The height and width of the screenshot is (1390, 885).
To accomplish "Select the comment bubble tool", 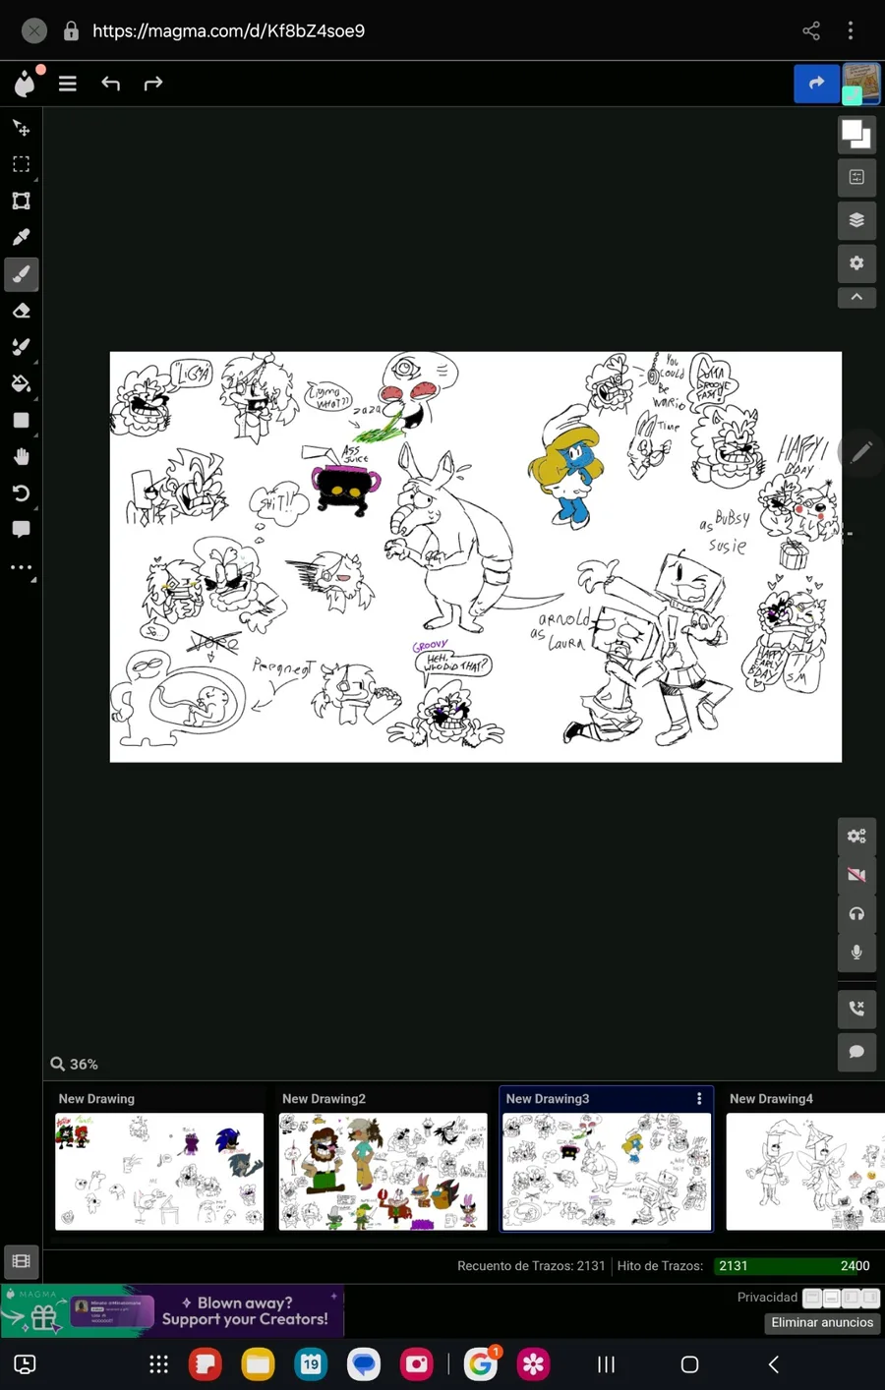I will (x=21, y=530).
